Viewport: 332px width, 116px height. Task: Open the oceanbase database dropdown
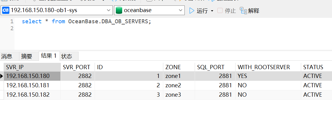pos(181,10)
